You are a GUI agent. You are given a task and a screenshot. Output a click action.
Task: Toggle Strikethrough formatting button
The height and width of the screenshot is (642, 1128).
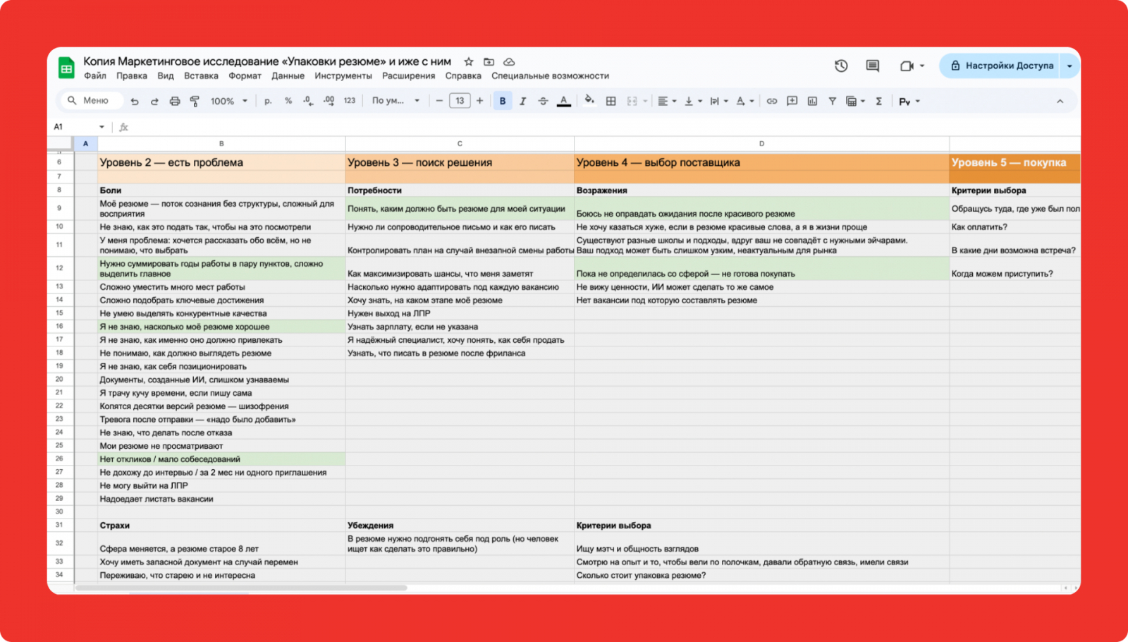pos(543,101)
